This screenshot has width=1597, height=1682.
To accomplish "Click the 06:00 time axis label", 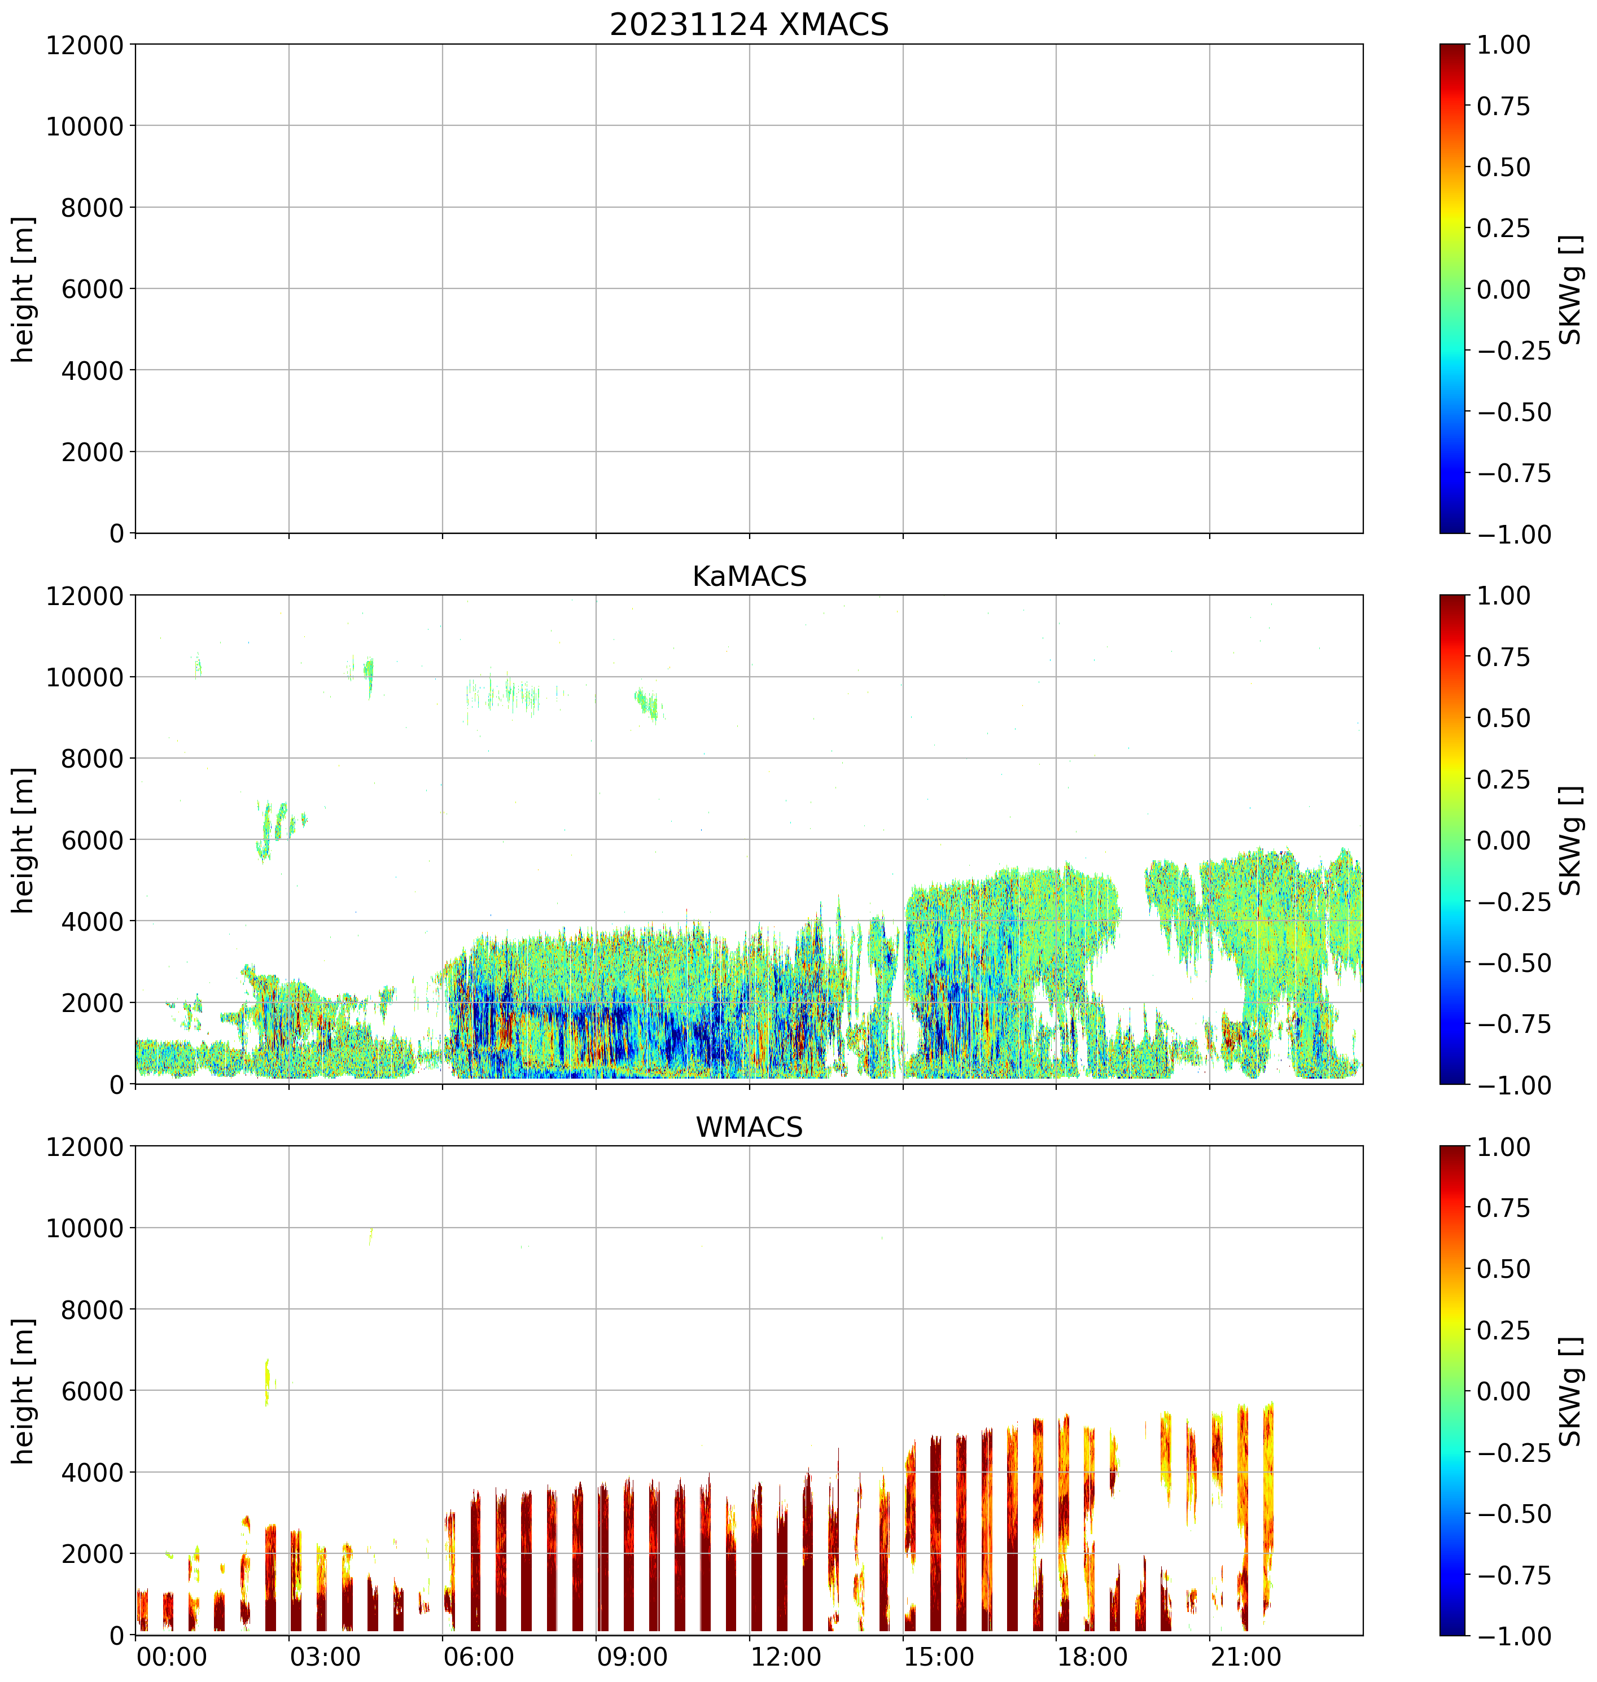I will click(x=478, y=1657).
